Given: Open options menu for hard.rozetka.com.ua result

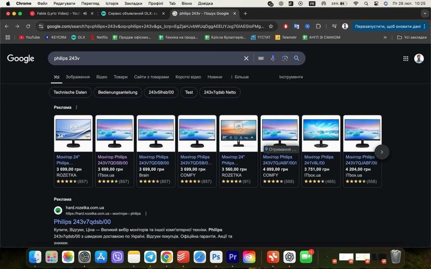Looking at the screenshot, I should tap(146, 213).
